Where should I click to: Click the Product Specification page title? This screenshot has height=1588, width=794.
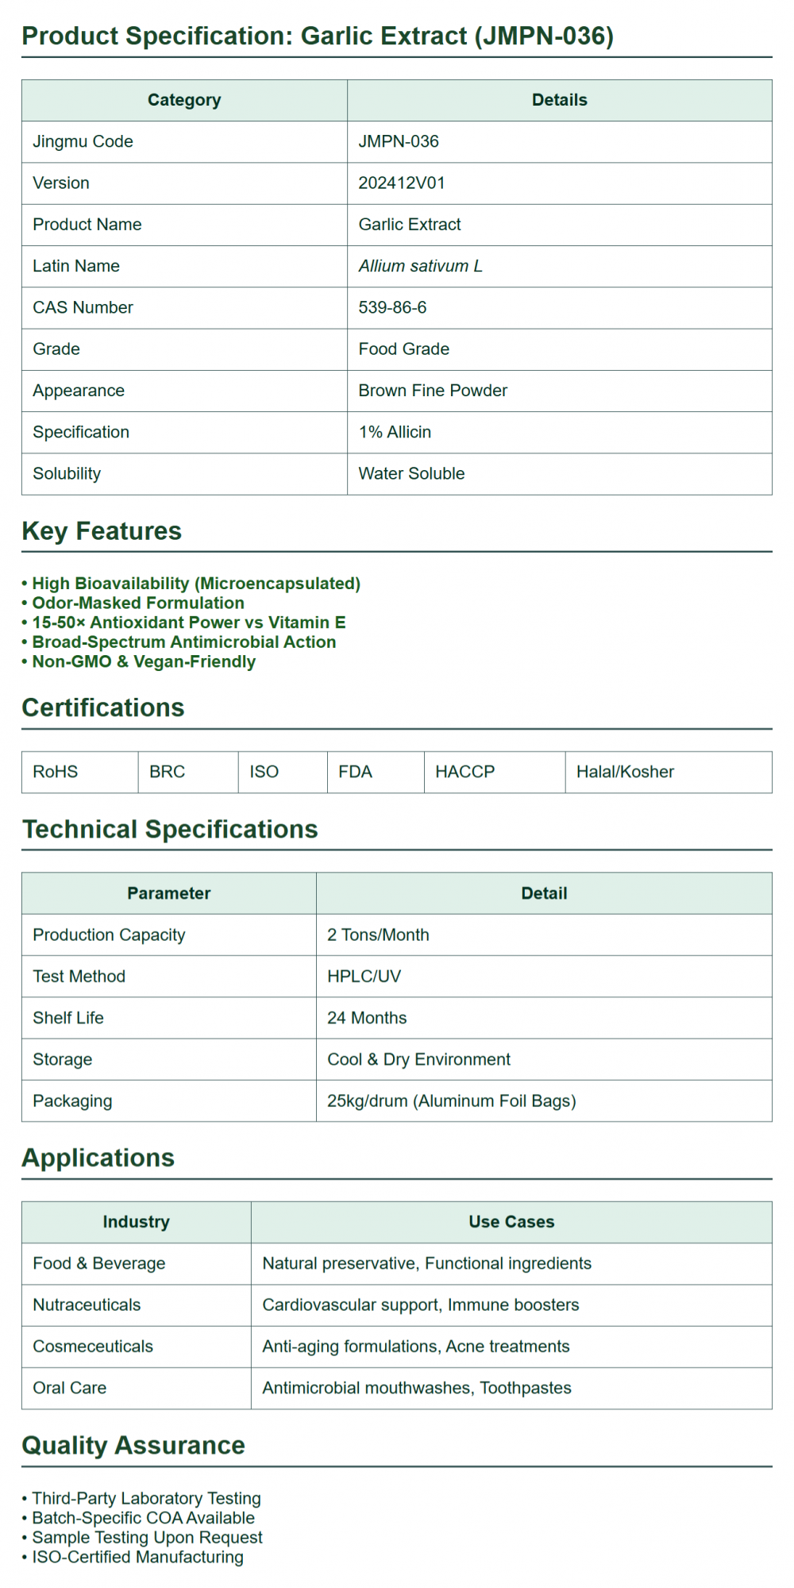point(318,37)
